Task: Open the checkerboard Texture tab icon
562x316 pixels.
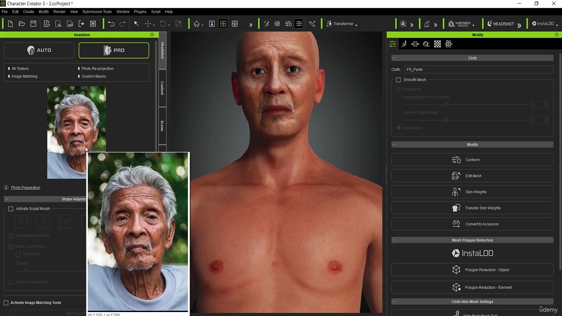Action: point(437,44)
